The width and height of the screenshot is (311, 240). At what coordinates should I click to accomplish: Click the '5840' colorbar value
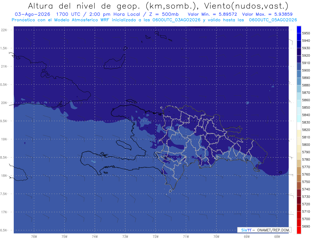pyautogui.click(x=306, y=115)
